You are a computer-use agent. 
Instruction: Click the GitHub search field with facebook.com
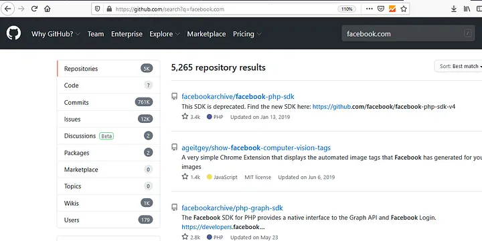(x=408, y=33)
